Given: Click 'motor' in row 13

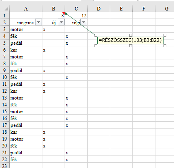Looking at the screenshot, I should (17, 98).
